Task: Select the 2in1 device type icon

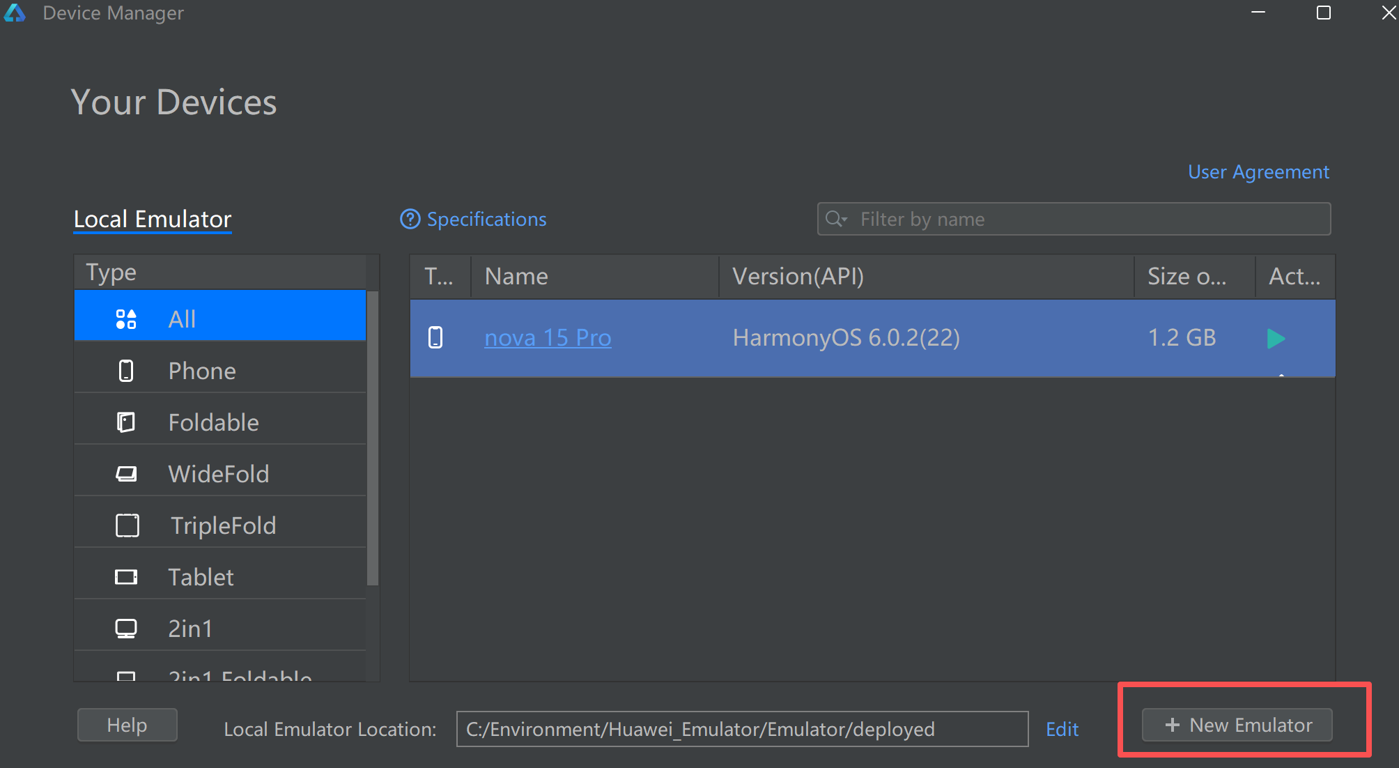Action: [126, 629]
